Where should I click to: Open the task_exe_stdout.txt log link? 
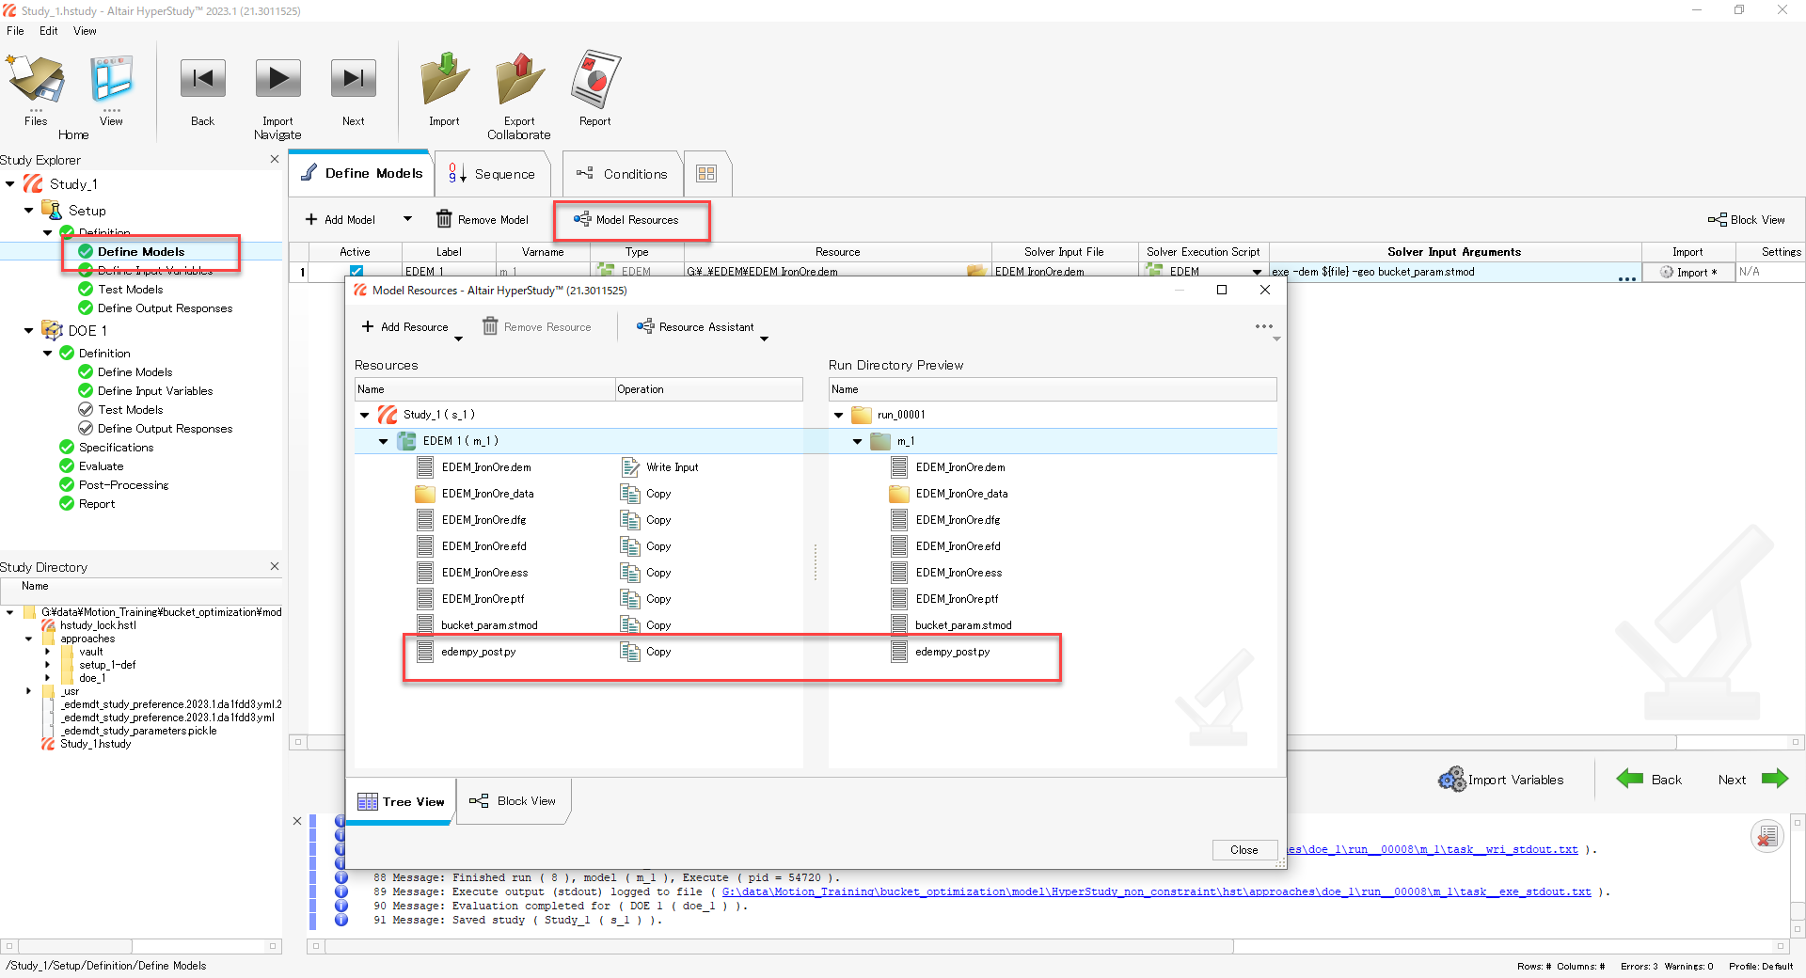coord(1156,891)
